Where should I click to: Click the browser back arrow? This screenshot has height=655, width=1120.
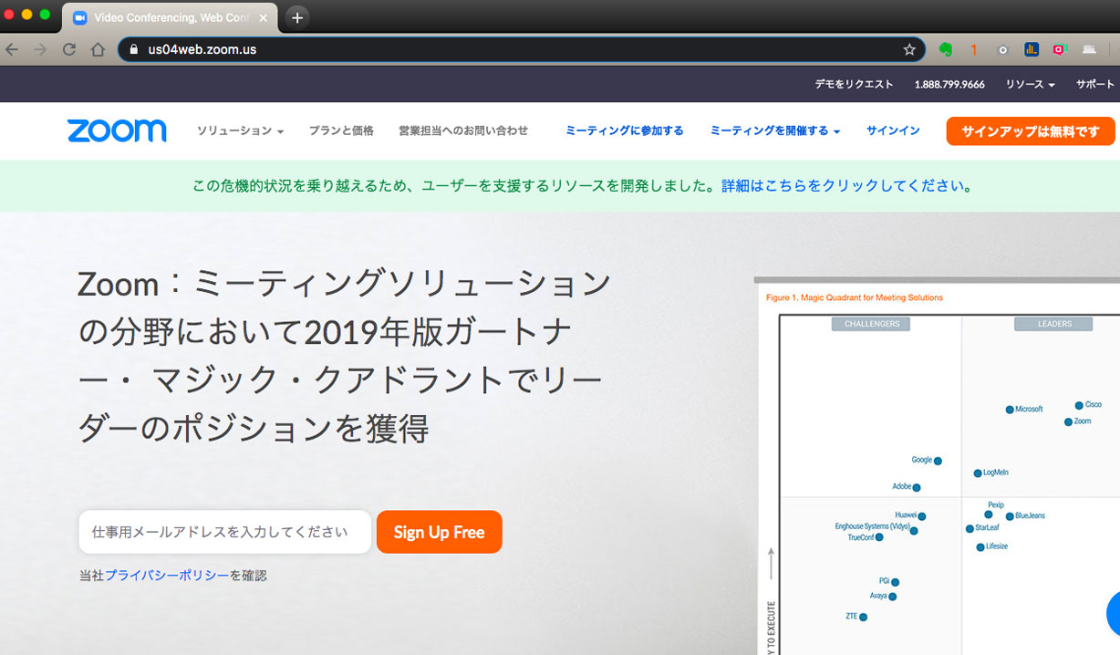coord(12,49)
